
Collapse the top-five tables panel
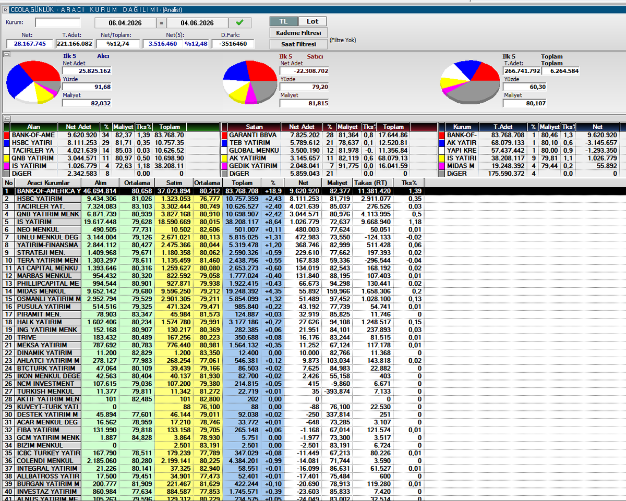tap(7, 119)
